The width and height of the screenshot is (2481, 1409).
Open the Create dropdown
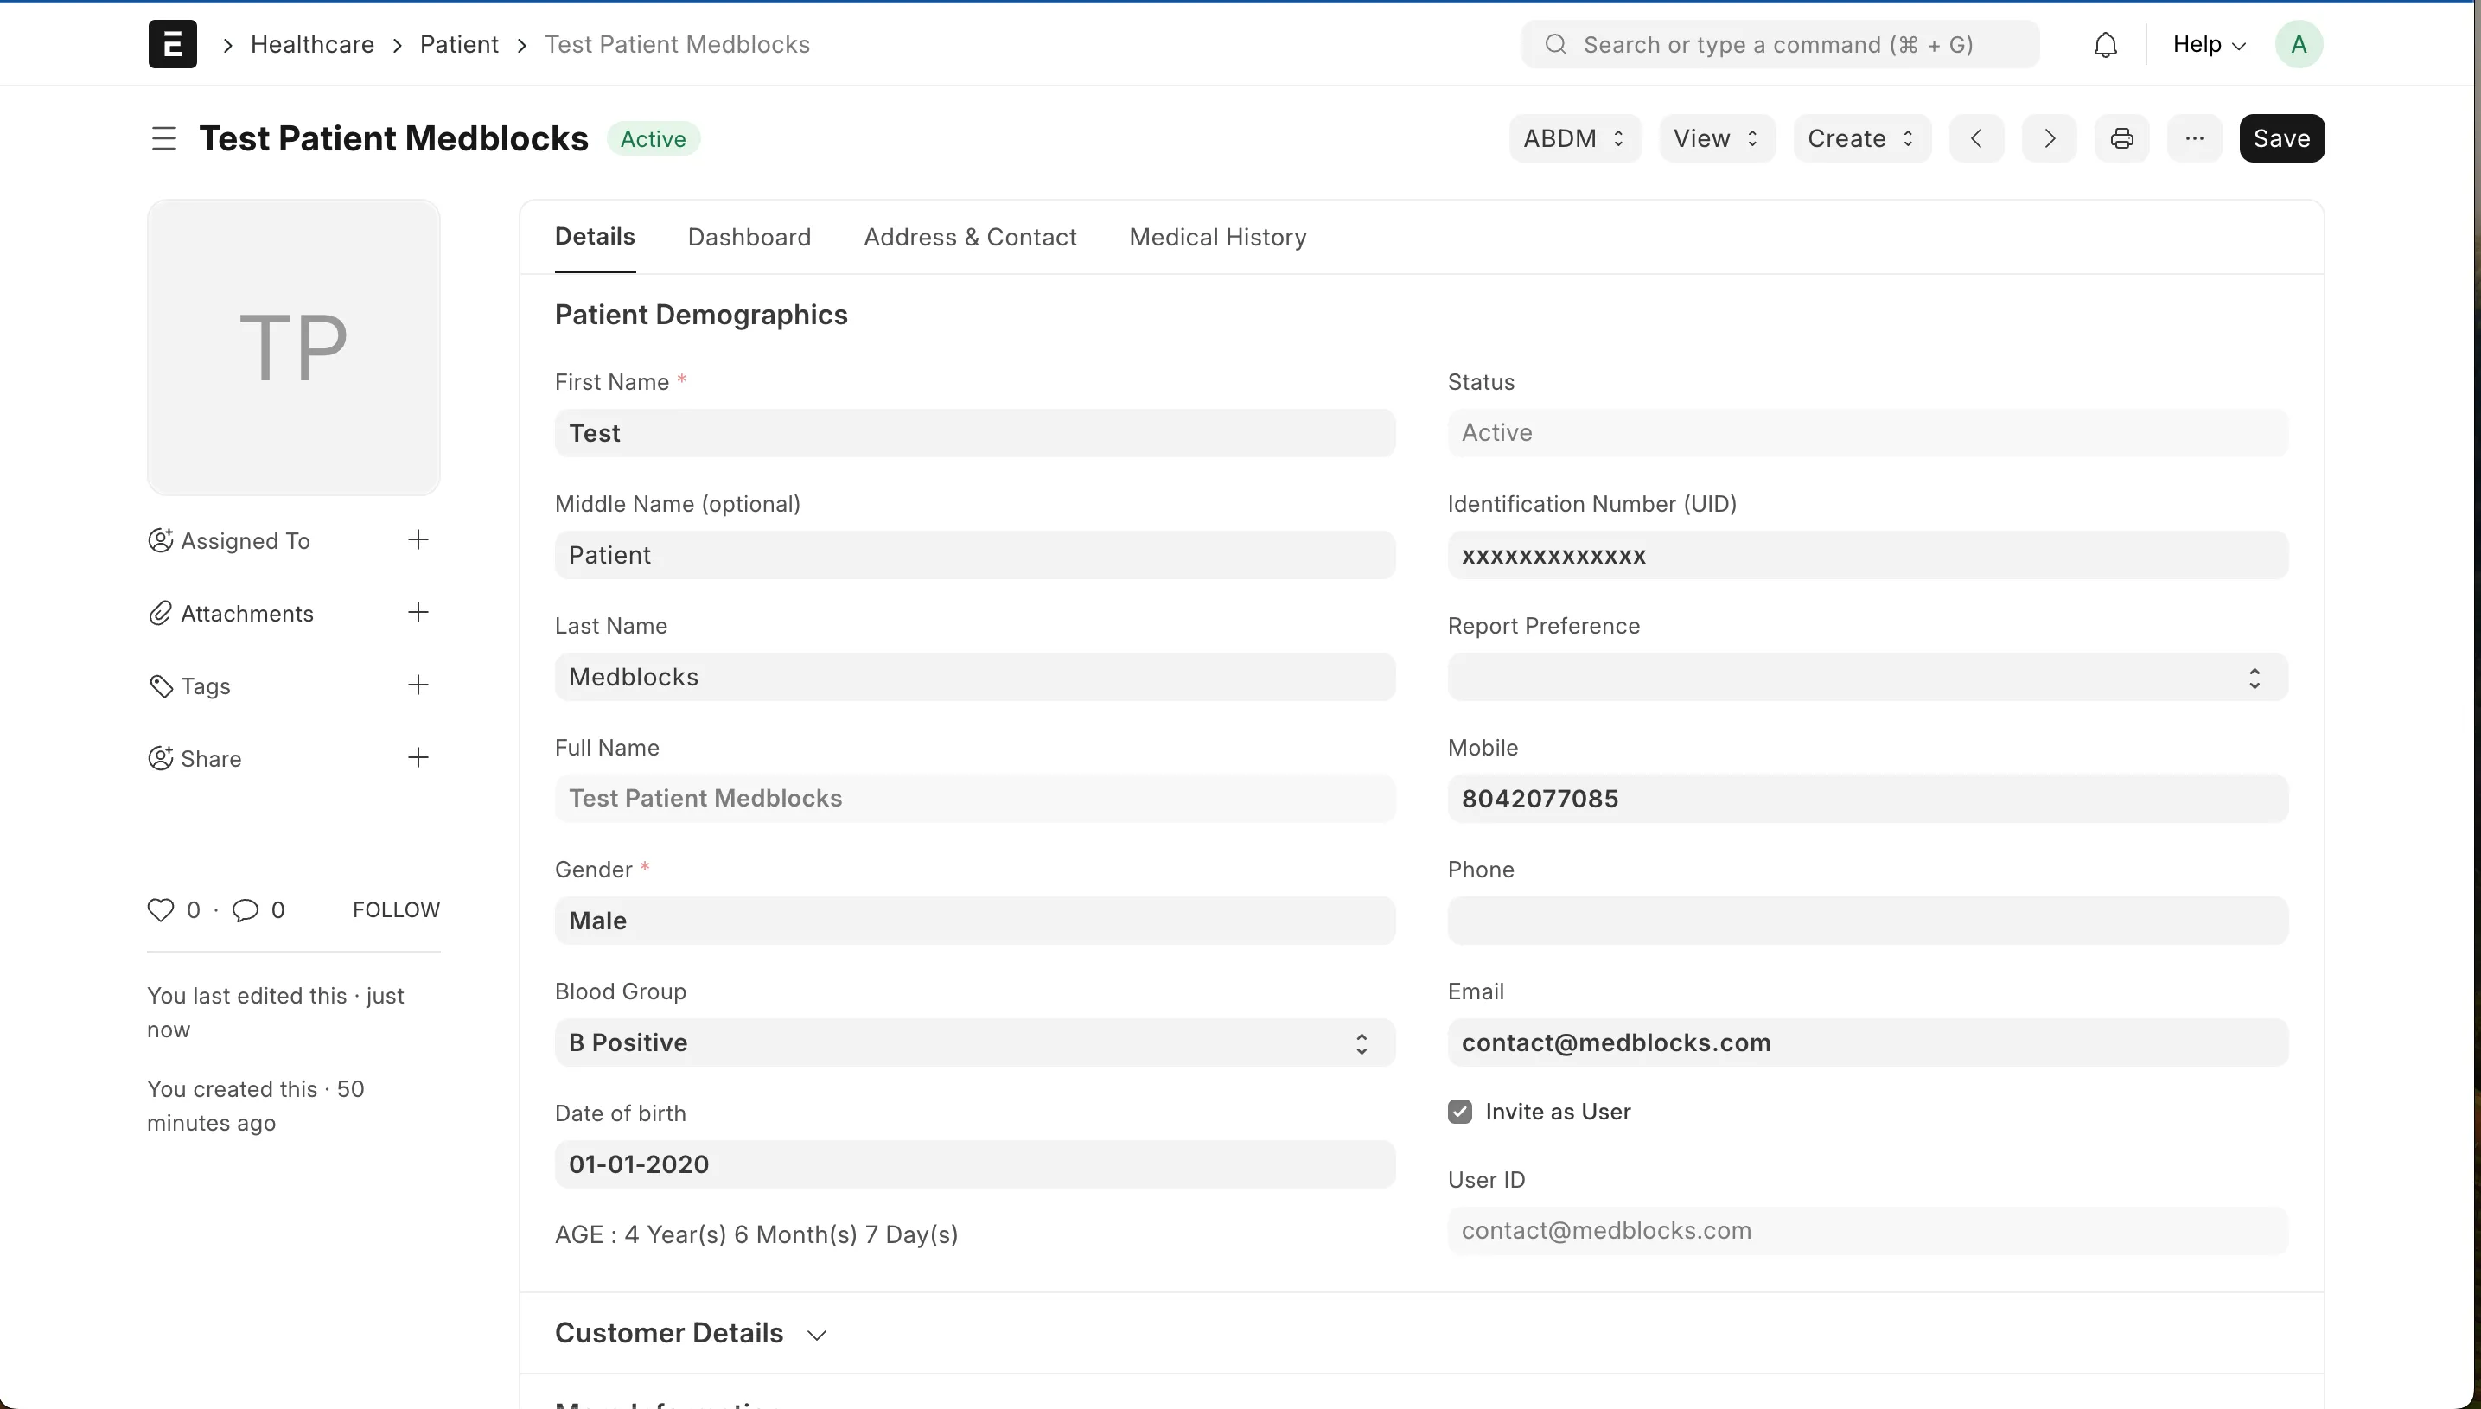1859,137
